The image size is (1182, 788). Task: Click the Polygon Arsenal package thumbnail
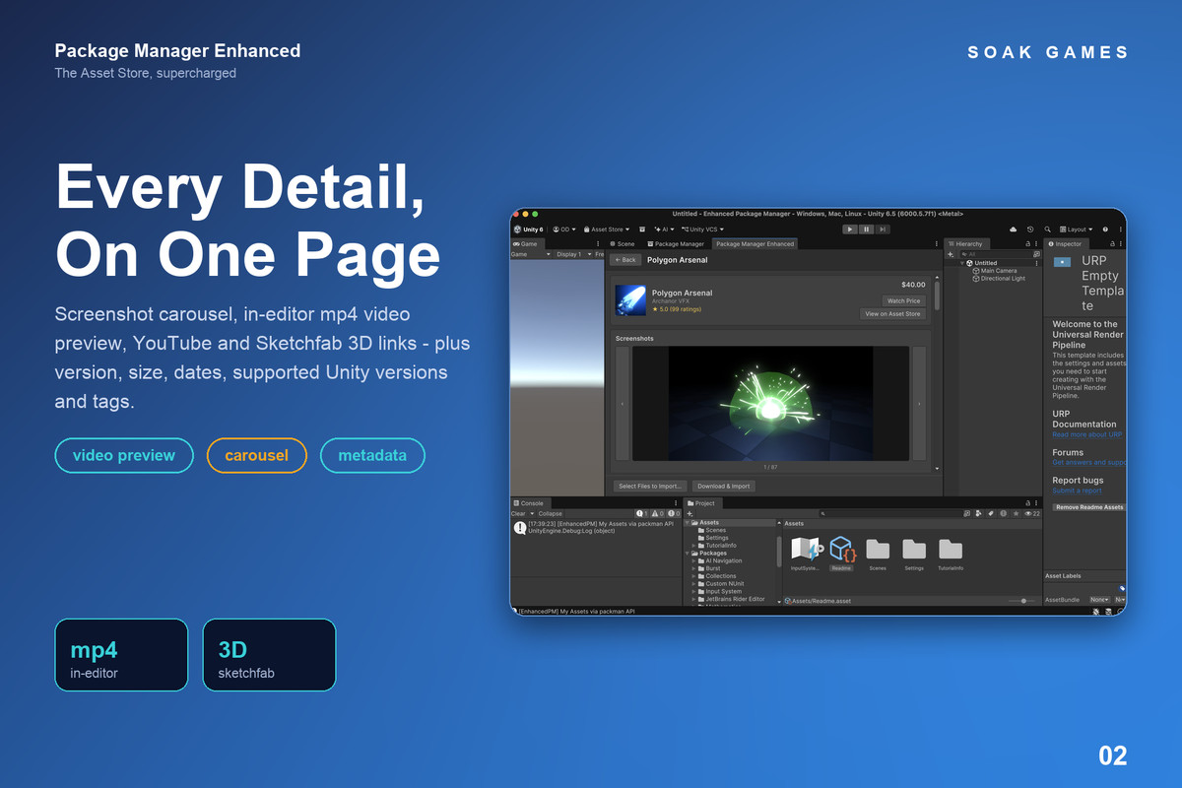630,299
